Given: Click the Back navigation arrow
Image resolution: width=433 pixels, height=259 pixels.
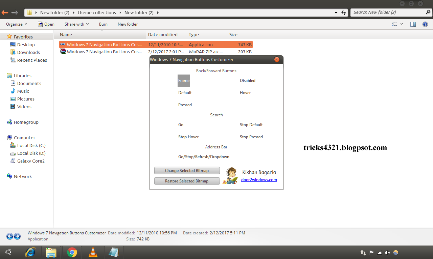Looking at the screenshot, I should (5, 12).
